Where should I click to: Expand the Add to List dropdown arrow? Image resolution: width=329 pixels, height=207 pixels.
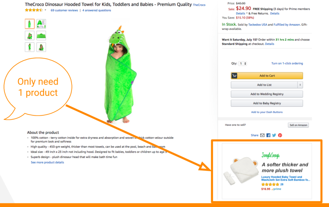pyautogui.click(x=300, y=85)
